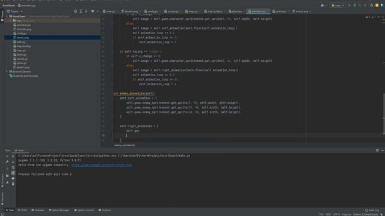Collapse the AreatQuest project root folder
385x216 pixels.
7,16
